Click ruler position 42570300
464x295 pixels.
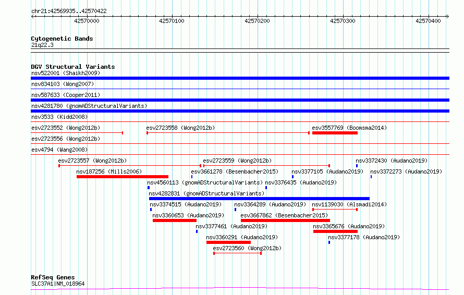coord(343,21)
